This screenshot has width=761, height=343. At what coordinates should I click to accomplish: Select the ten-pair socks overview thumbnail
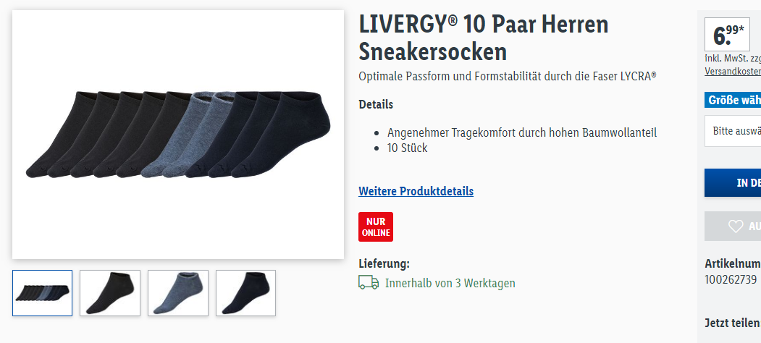[x=42, y=293]
